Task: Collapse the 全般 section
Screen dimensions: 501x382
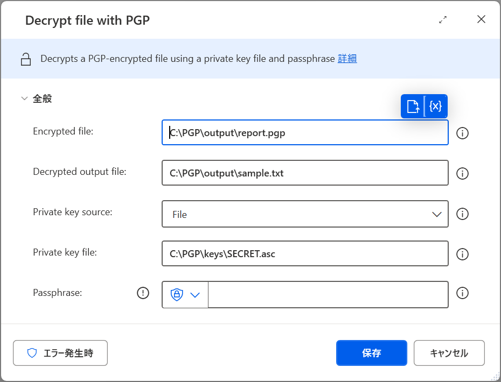Action: pyautogui.click(x=24, y=98)
